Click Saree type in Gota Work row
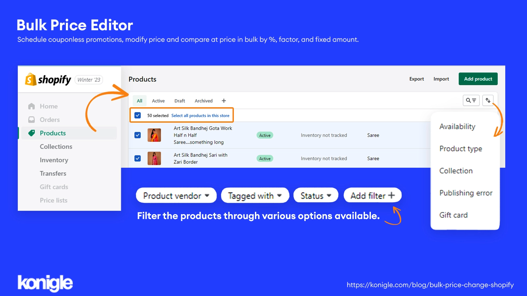The width and height of the screenshot is (527, 296). pyautogui.click(x=373, y=135)
